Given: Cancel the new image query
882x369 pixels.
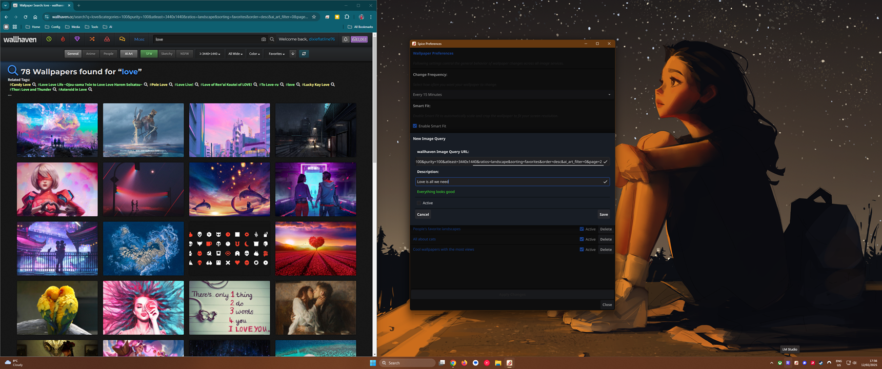Looking at the screenshot, I should tap(423, 214).
